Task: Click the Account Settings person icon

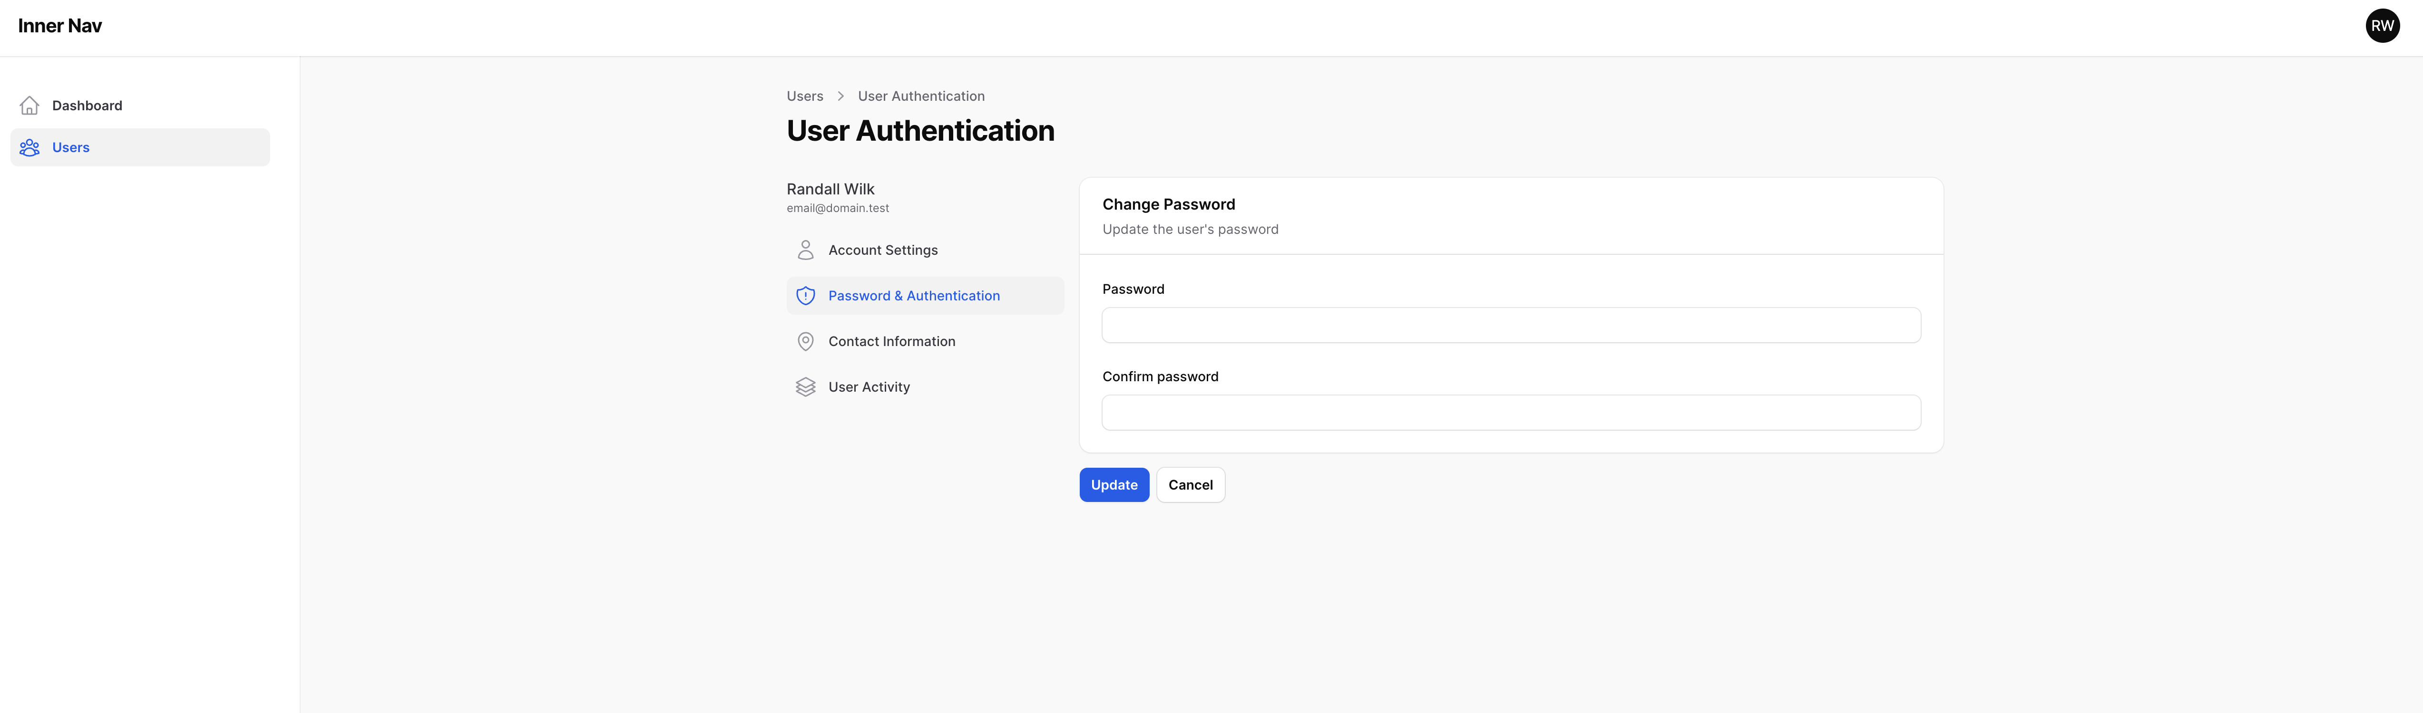Action: point(805,250)
